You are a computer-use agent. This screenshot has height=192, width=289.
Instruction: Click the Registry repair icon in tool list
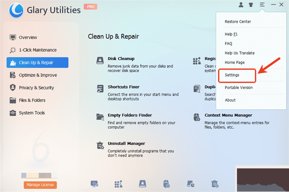pyautogui.click(x=197, y=61)
